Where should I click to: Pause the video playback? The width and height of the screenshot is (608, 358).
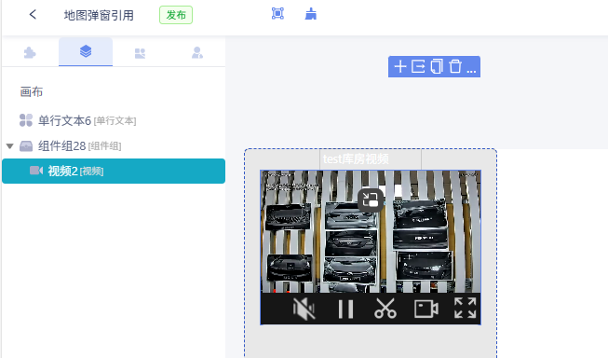(x=345, y=310)
